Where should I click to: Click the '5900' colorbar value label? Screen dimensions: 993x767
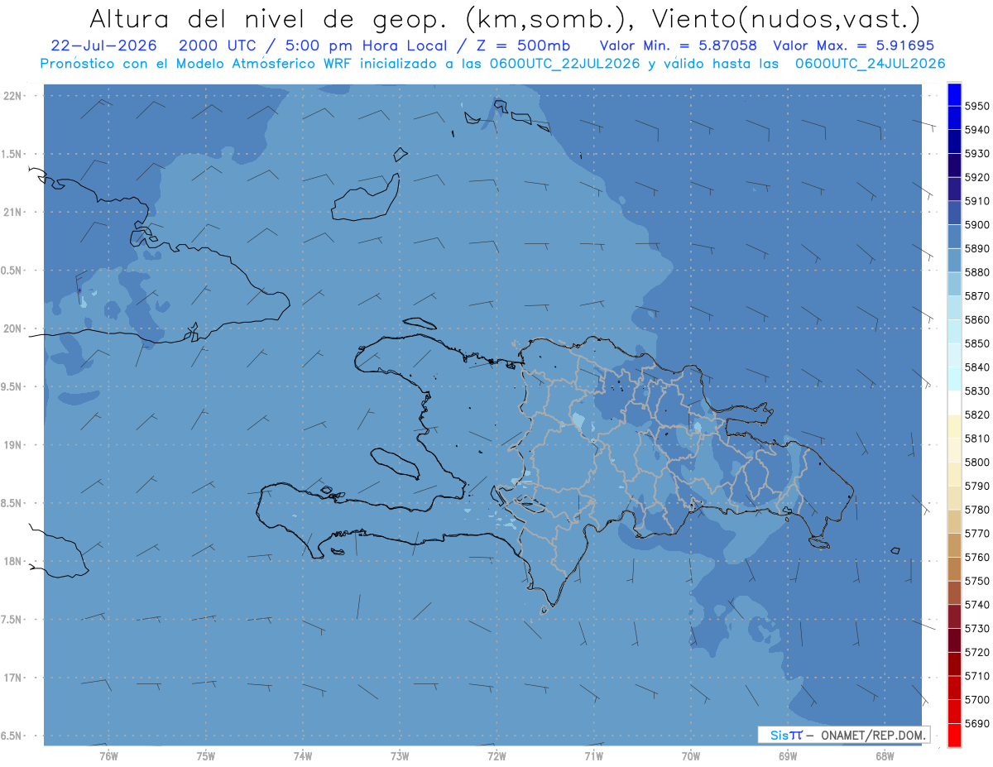(x=977, y=224)
